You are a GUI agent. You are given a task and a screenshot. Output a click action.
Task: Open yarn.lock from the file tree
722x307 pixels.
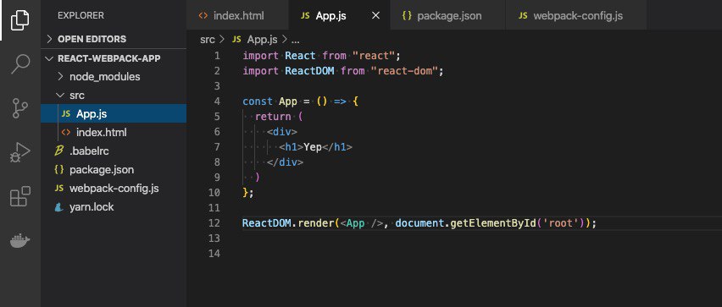[x=114, y=207]
